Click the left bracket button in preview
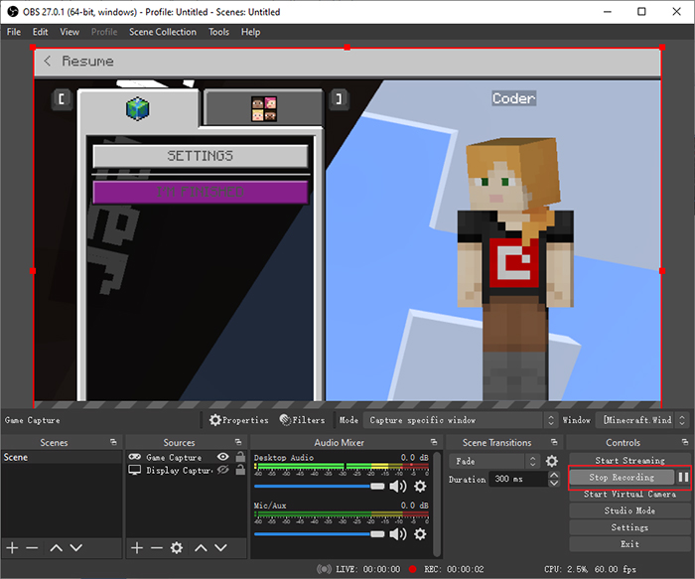 click(x=62, y=98)
